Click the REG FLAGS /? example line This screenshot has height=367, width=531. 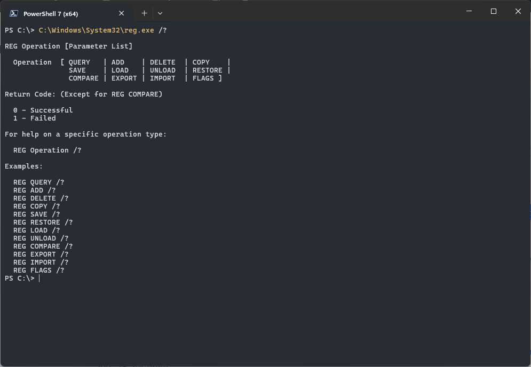pyautogui.click(x=38, y=270)
